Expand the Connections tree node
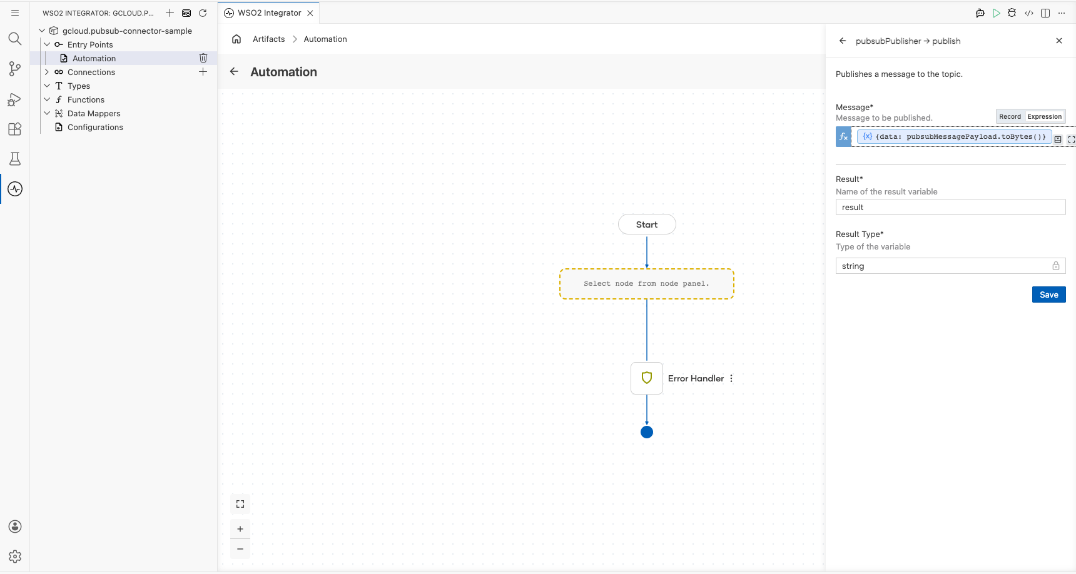Image resolution: width=1076 pixels, height=574 pixels. 47,72
